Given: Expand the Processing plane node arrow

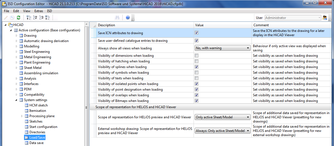Looking at the screenshot, I should (x=22, y=116).
